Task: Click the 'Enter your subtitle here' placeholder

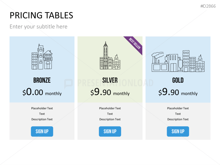Action: [38, 27]
